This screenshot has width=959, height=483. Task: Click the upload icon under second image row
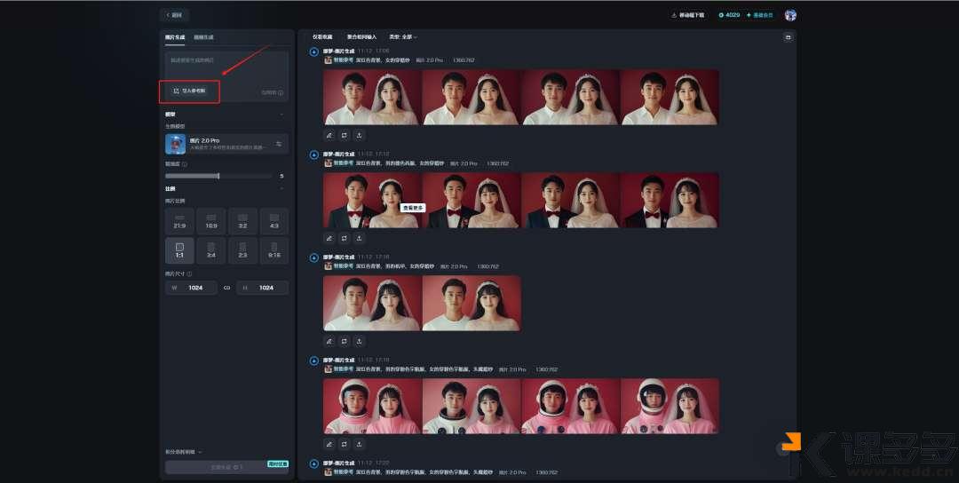(359, 238)
